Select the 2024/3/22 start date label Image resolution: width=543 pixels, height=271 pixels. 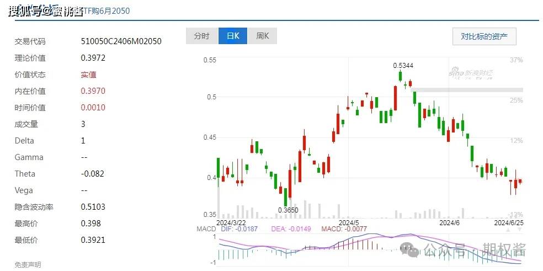click(x=232, y=222)
